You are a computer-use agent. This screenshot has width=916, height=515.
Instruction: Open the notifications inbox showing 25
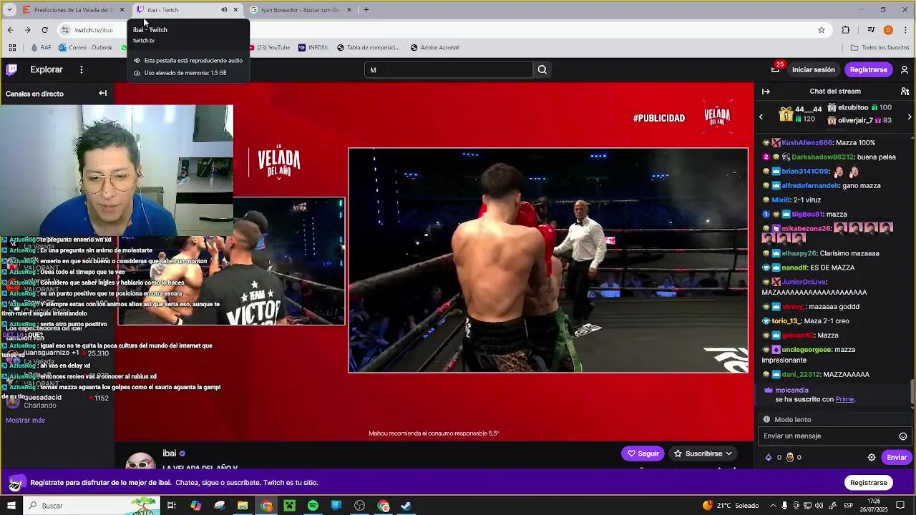pyautogui.click(x=776, y=69)
